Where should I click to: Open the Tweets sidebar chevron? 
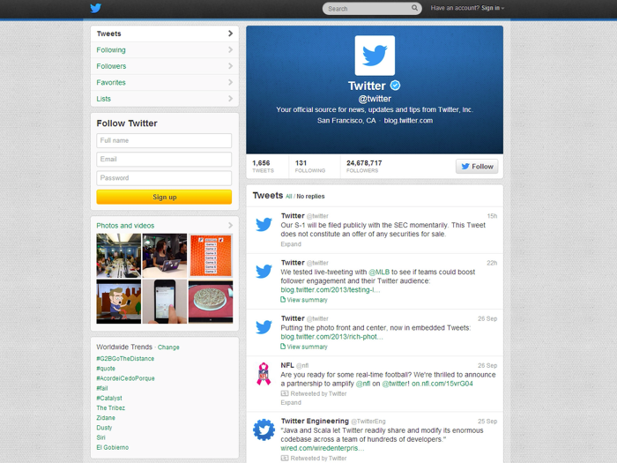[231, 34]
